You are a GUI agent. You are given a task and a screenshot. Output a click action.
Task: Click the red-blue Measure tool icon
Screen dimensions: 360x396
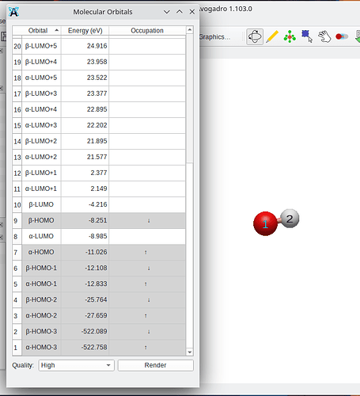[x=342, y=36]
